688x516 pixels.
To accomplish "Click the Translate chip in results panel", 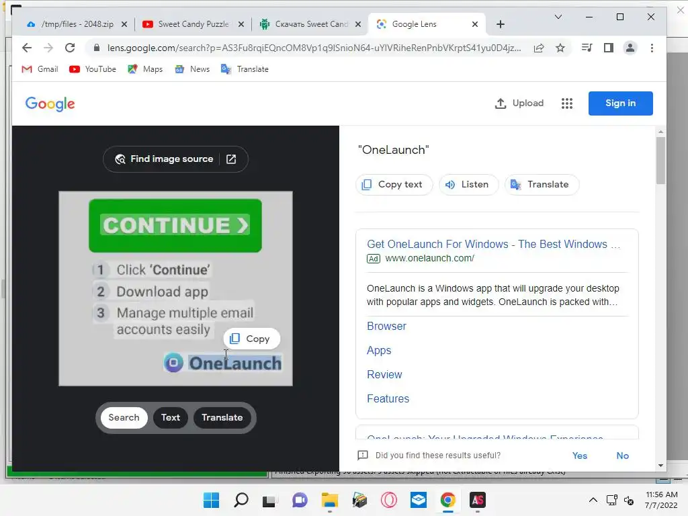I will point(542,185).
